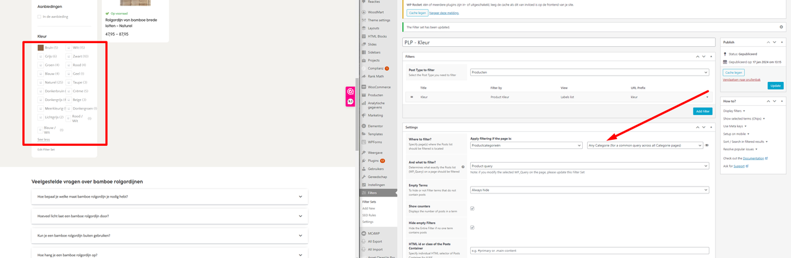Select the Bruin color swatch

[x=41, y=47]
